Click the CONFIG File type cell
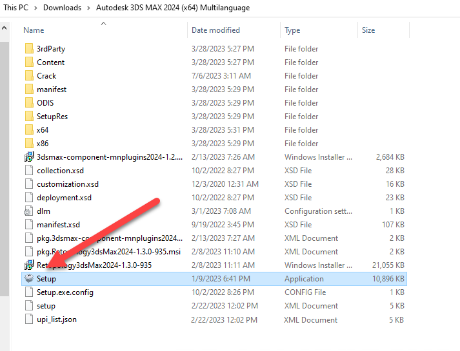Viewport: 460px width, 351px height. (305, 292)
